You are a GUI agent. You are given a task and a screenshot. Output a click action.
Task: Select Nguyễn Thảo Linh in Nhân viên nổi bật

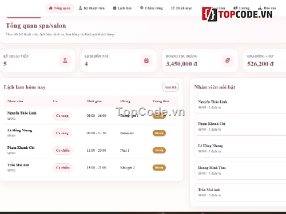point(240,104)
